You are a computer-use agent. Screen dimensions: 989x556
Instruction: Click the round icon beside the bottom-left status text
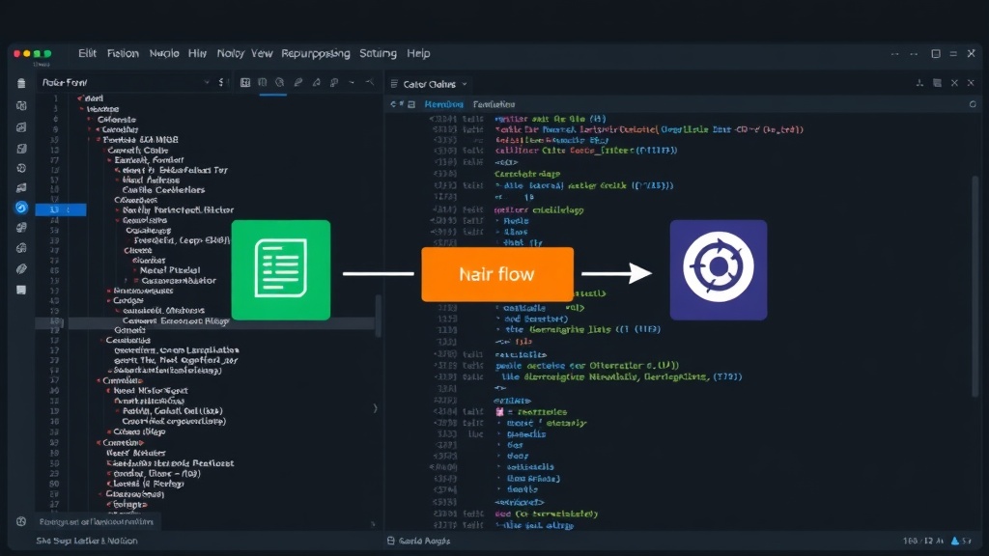point(21,521)
